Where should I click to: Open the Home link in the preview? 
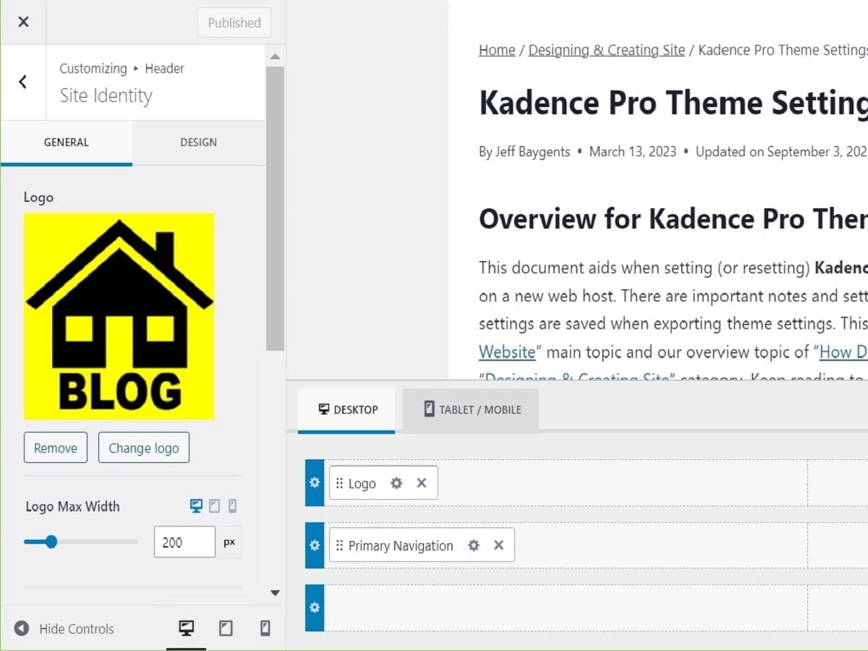tap(496, 50)
